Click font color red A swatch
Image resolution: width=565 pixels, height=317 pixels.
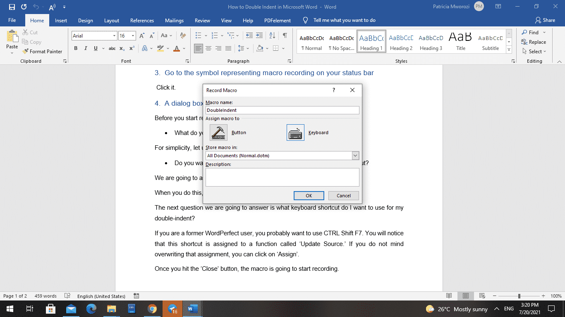click(x=177, y=48)
